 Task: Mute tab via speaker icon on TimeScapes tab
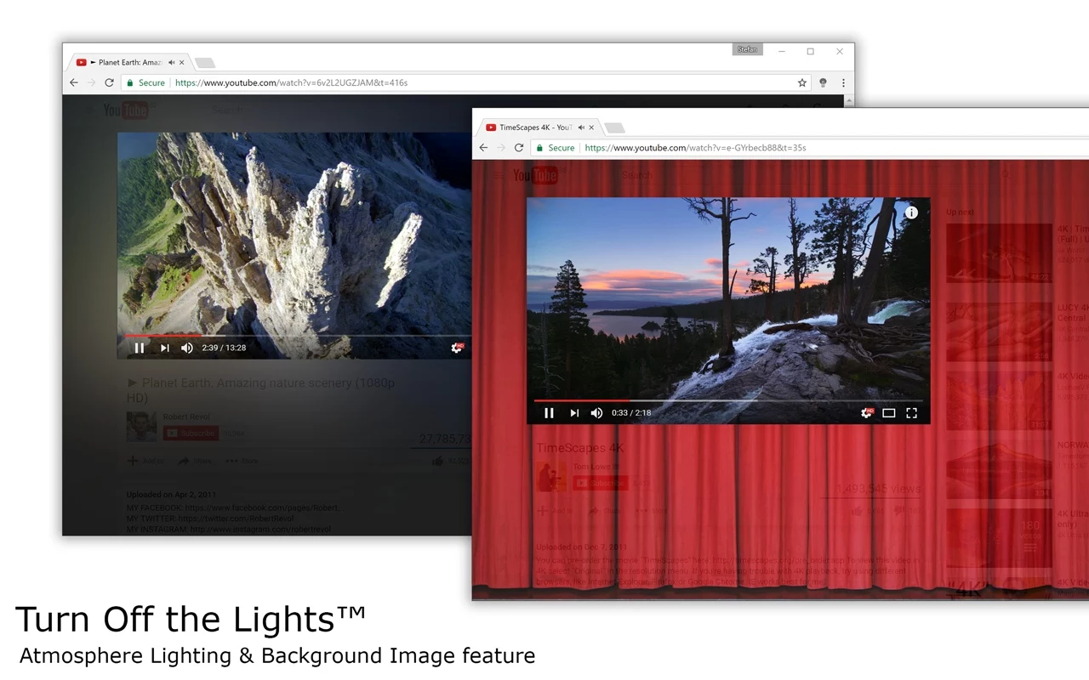point(582,127)
